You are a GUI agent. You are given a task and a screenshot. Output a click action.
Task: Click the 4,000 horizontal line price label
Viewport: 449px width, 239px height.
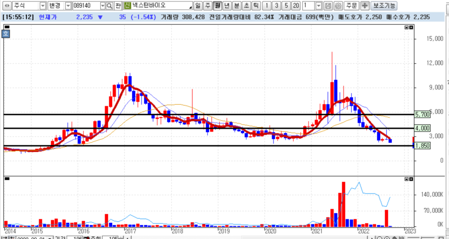423,128
